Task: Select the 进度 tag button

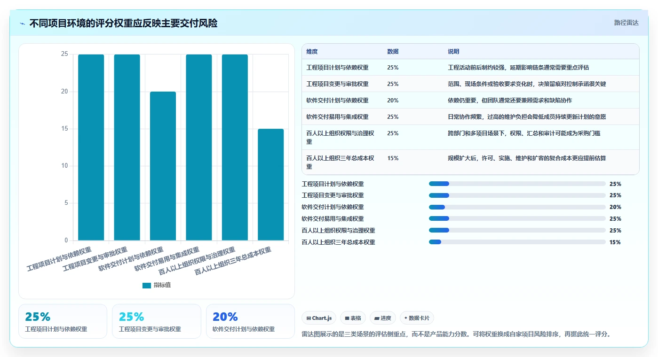Action: click(x=383, y=318)
